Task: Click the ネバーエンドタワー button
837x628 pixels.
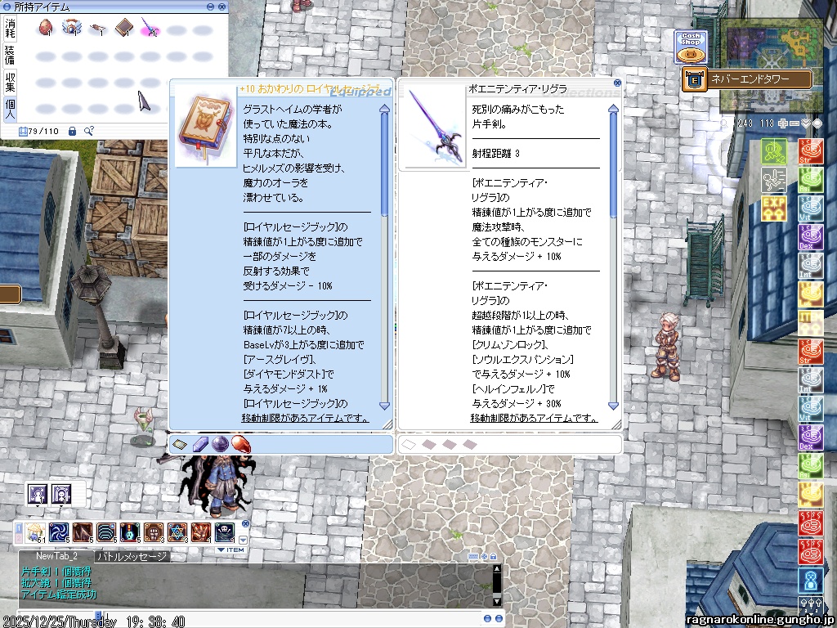Action: point(748,79)
